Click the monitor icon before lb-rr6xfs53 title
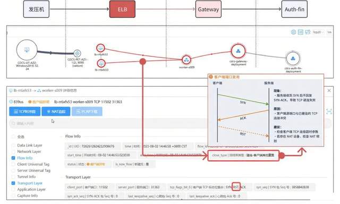This screenshot has width=340, height=204. pos(11,90)
